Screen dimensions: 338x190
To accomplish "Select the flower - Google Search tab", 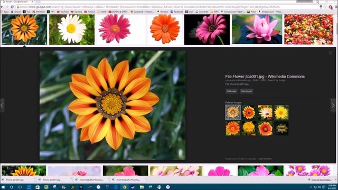I will click(17, 2).
